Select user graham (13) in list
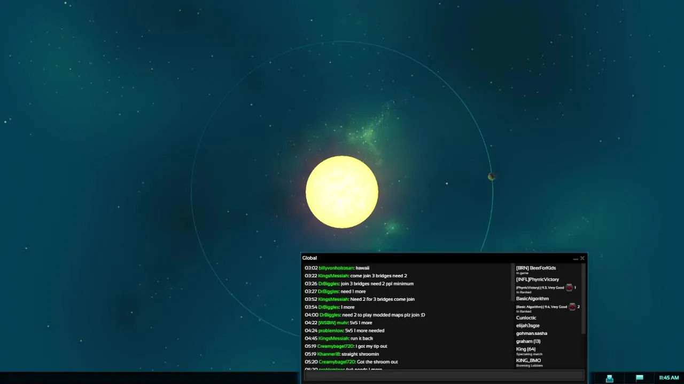The image size is (684, 384). (528, 341)
